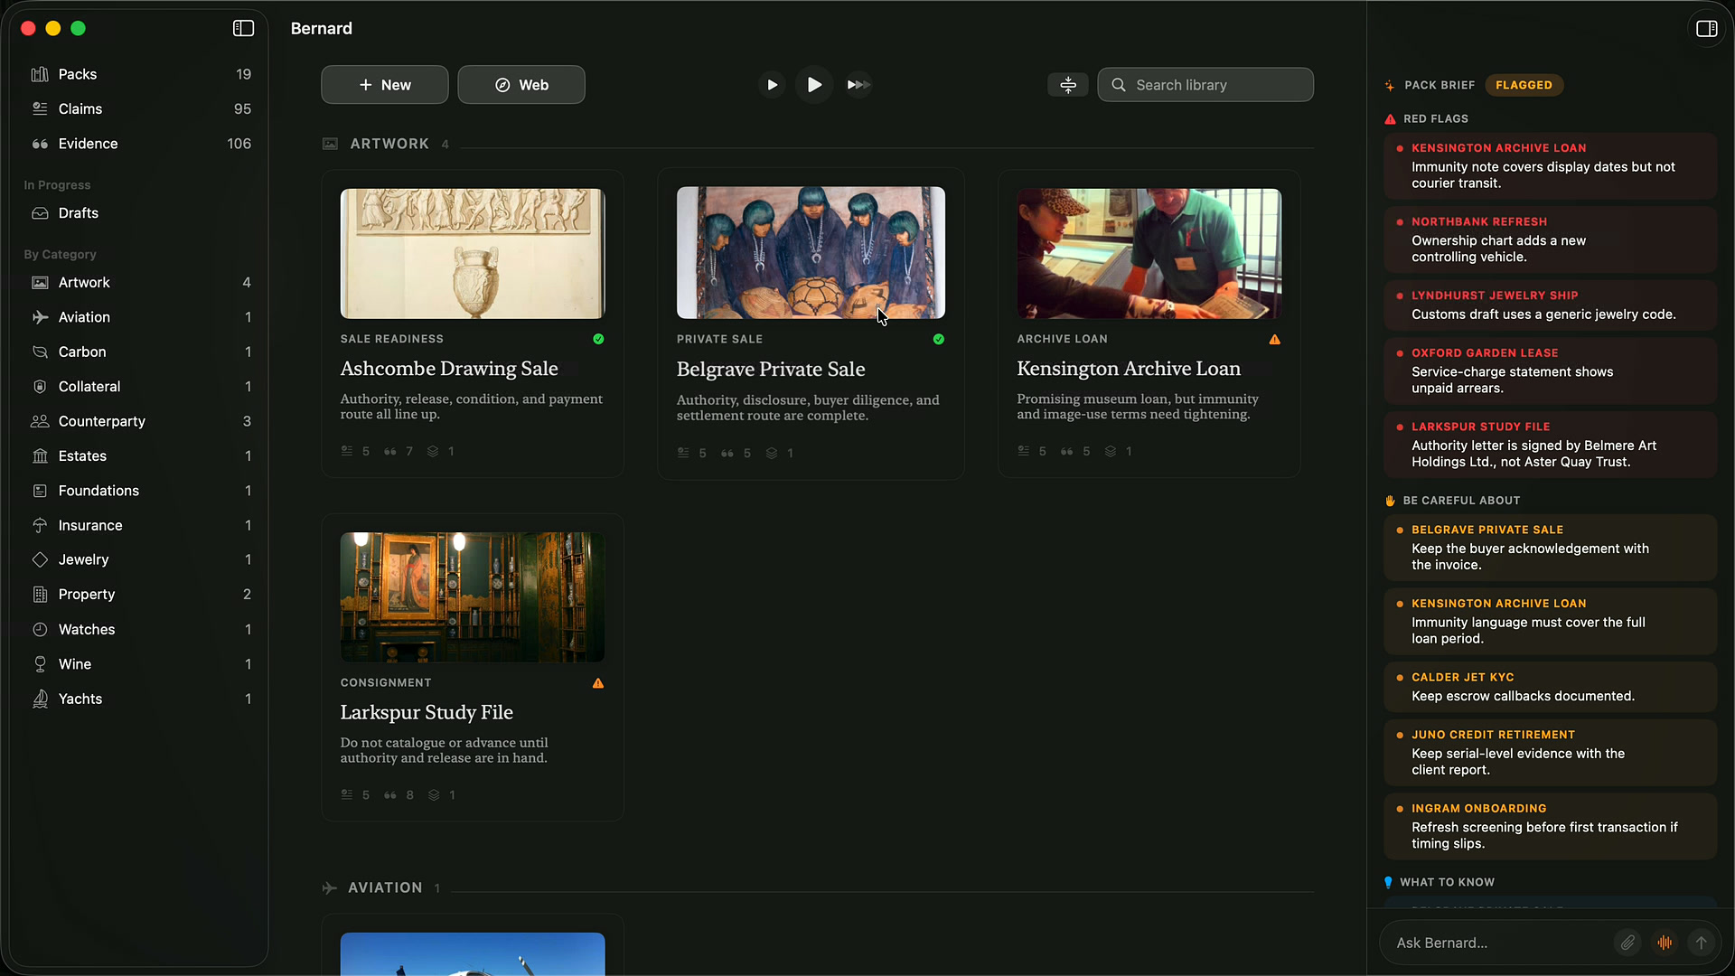The height and width of the screenshot is (976, 1735).
Task: Click the small play button
Action: coord(772,85)
